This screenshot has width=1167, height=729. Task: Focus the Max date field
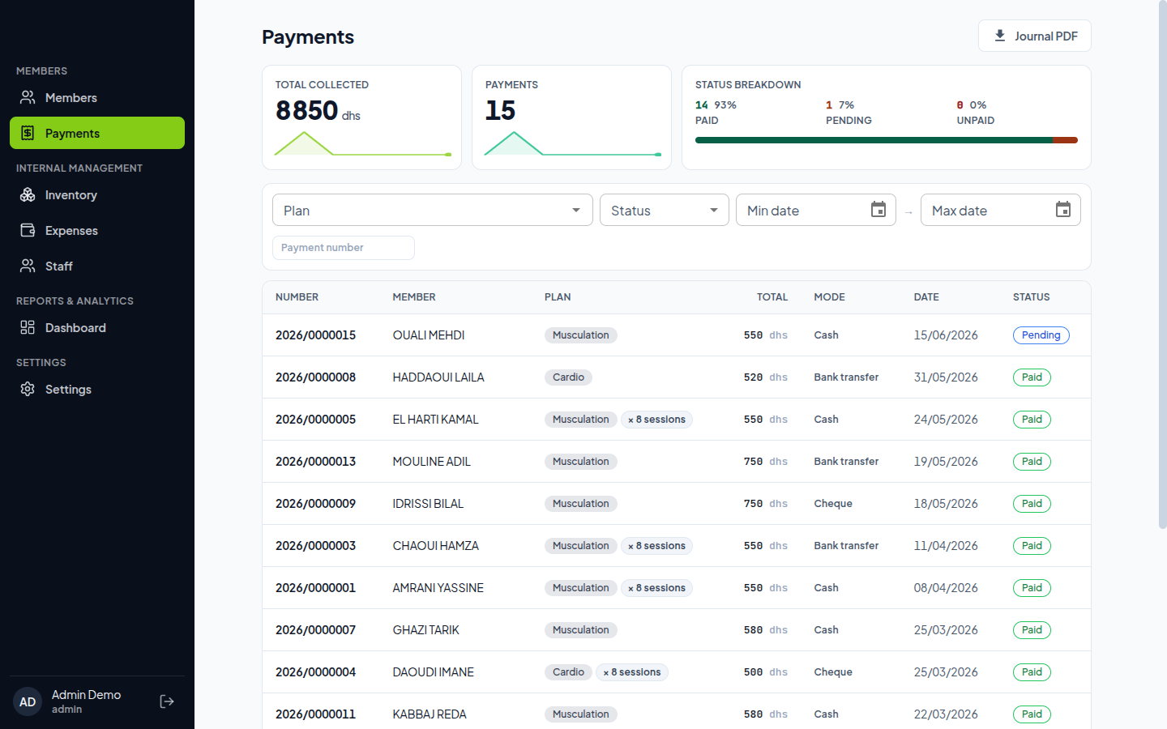[1001, 210]
